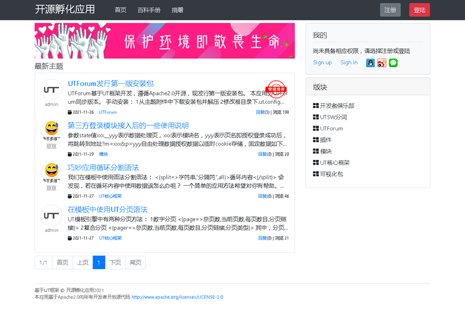Image resolution: width=465 pixels, height=315 pixels.
Task: Click grid icon beside 开发者俱乐部
Action: (x=316, y=106)
